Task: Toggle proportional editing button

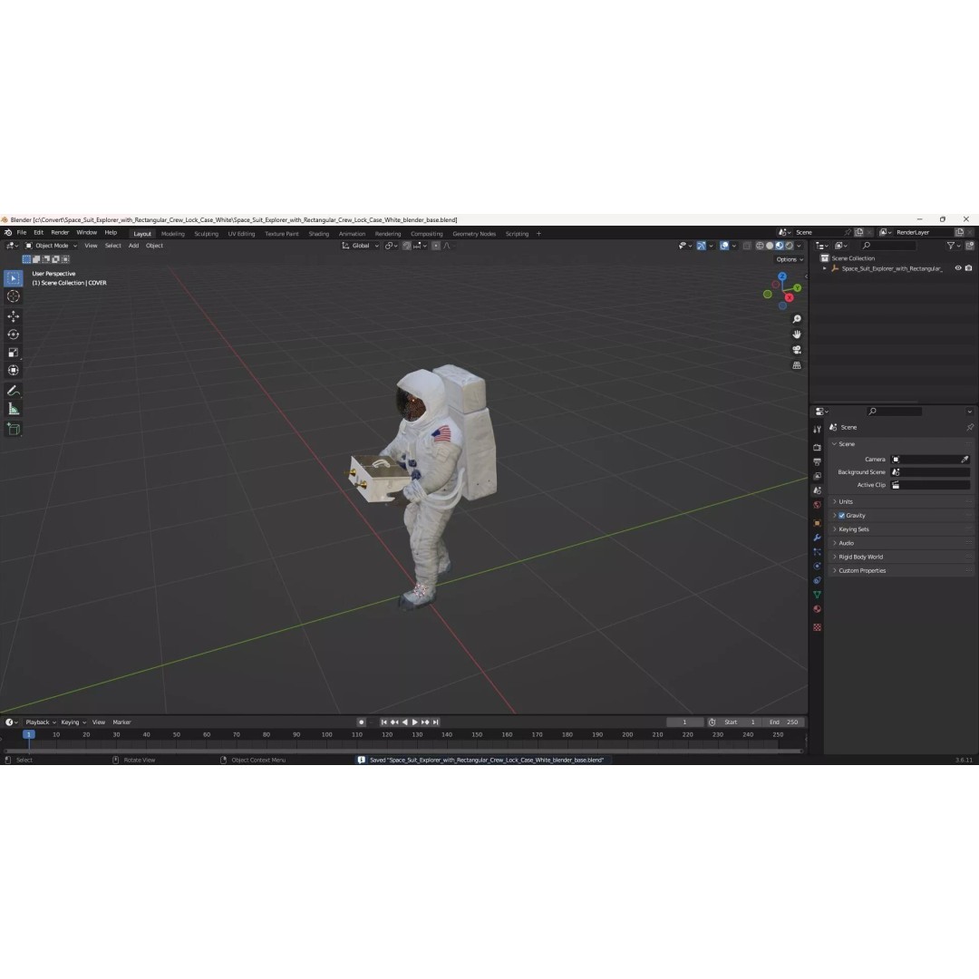Action: (436, 246)
